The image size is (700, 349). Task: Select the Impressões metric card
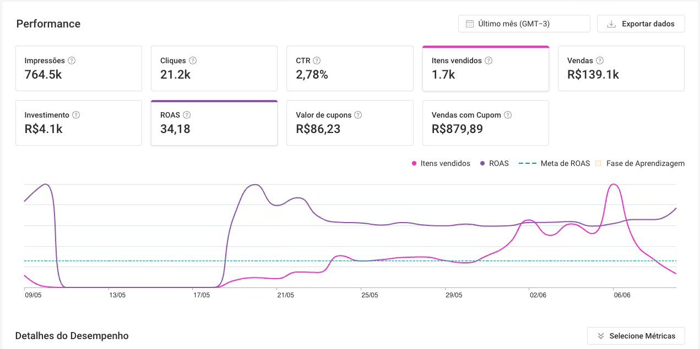tap(79, 68)
